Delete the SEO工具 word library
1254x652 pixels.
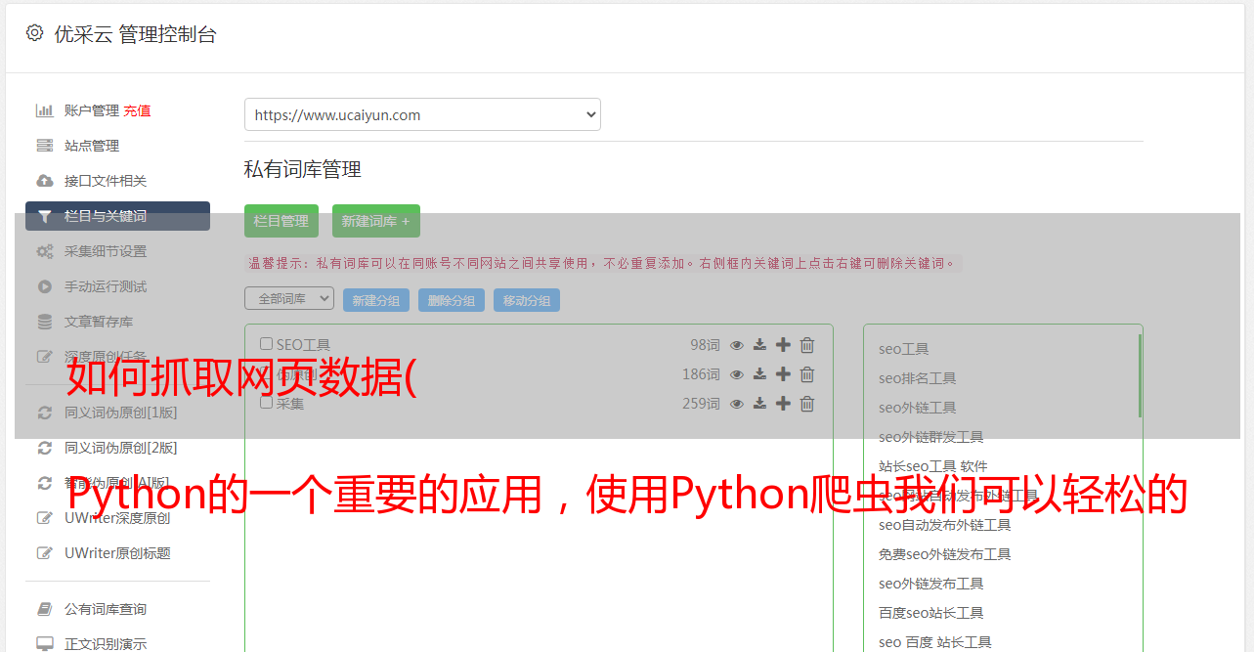click(x=807, y=345)
